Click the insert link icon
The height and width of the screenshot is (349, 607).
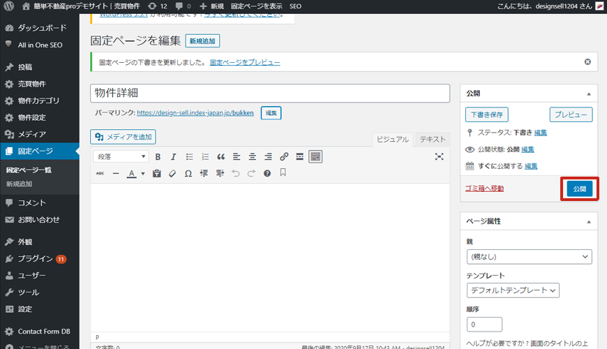click(284, 157)
